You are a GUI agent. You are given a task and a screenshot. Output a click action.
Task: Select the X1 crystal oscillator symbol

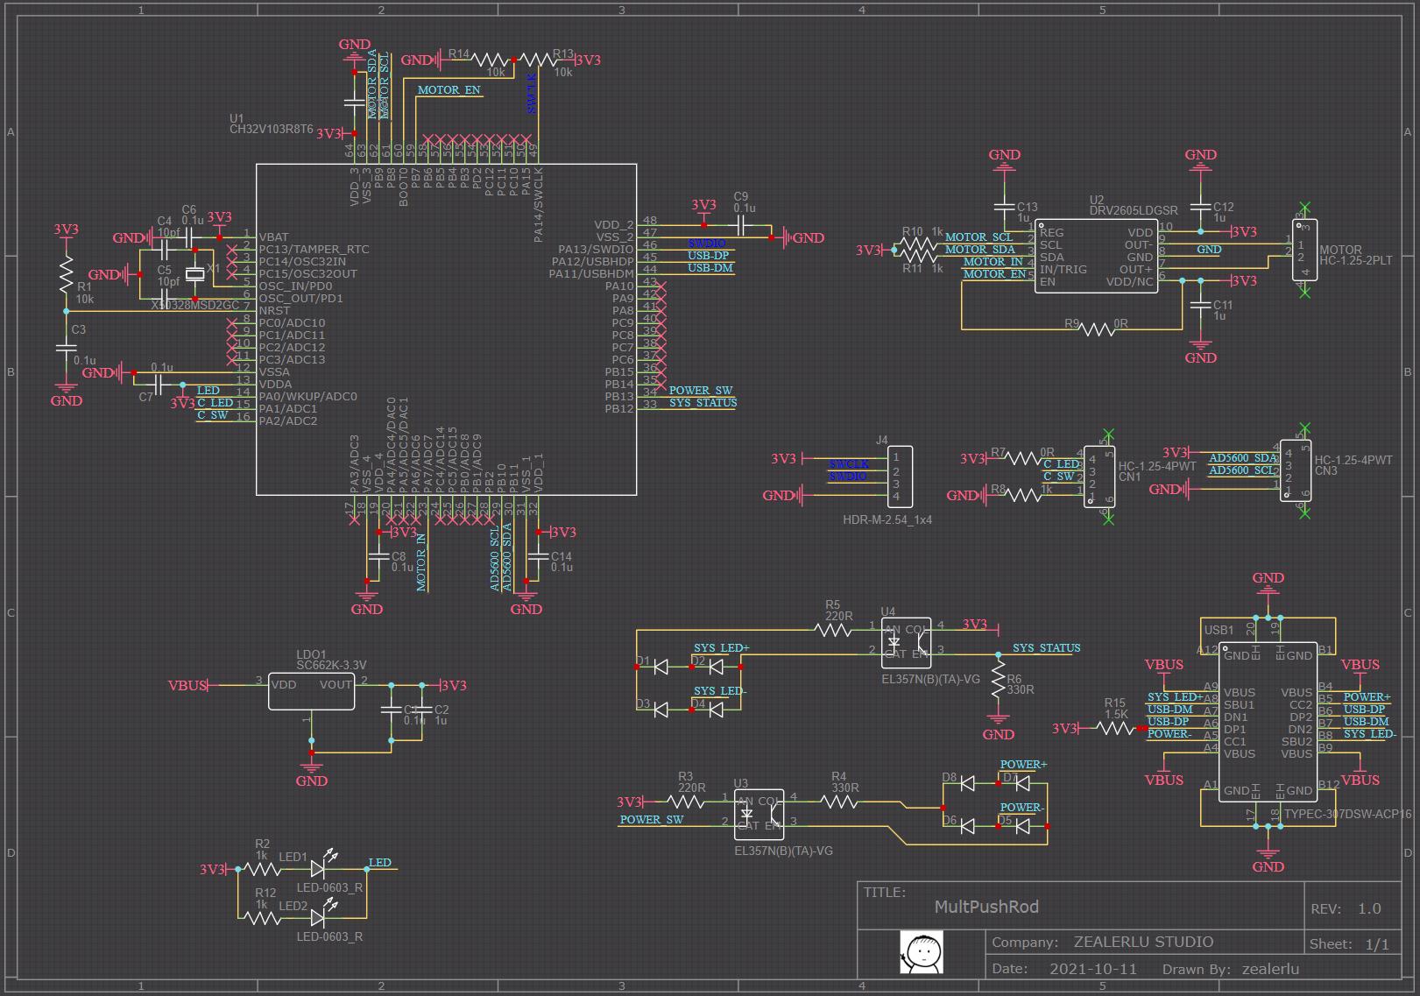194,274
